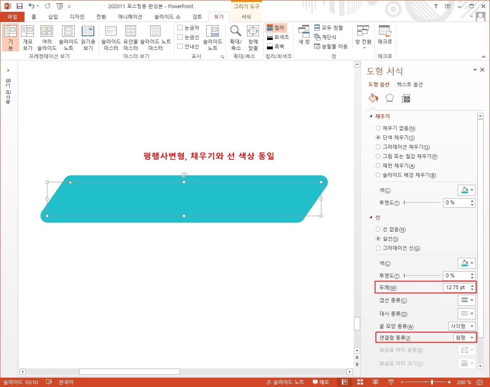This screenshot has height=387, width=490.
Task: Open the 서식 drawing tools tab
Action: (246, 17)
